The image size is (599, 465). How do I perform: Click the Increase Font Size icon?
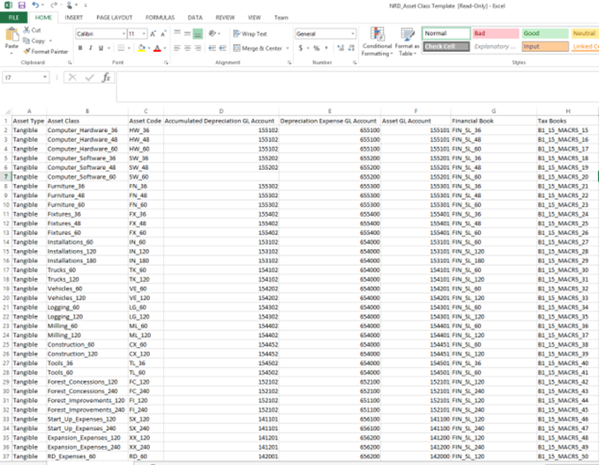point(153,34)
